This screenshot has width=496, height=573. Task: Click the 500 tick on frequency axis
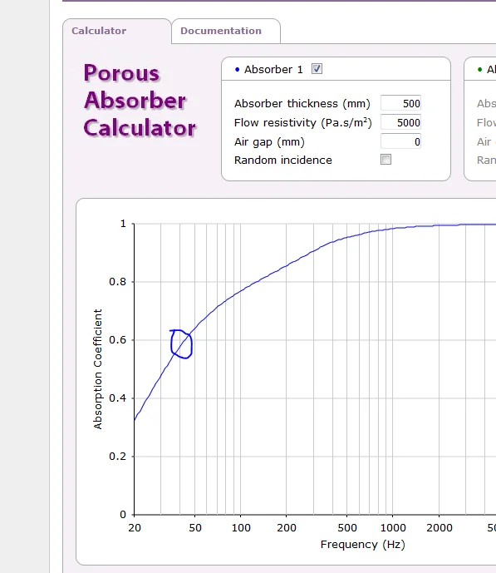tap(347, 528)
